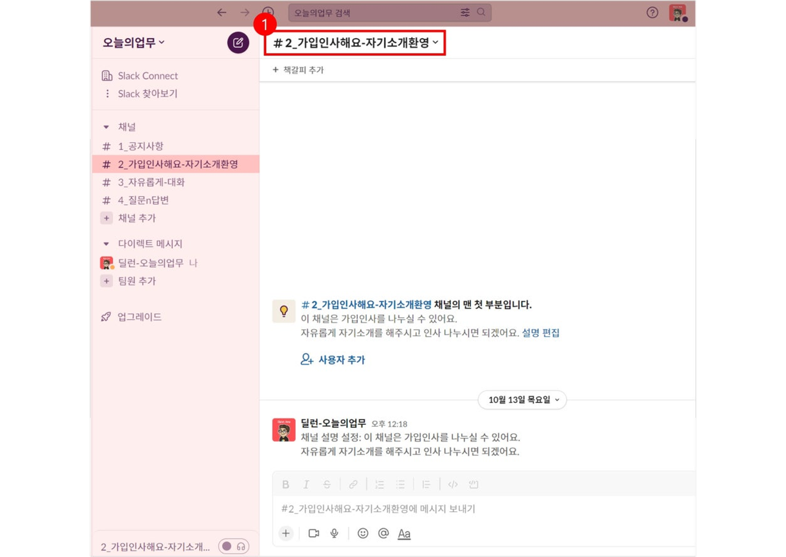
Task: Click the blue channel name link in intro
Action: coord(366,305)
